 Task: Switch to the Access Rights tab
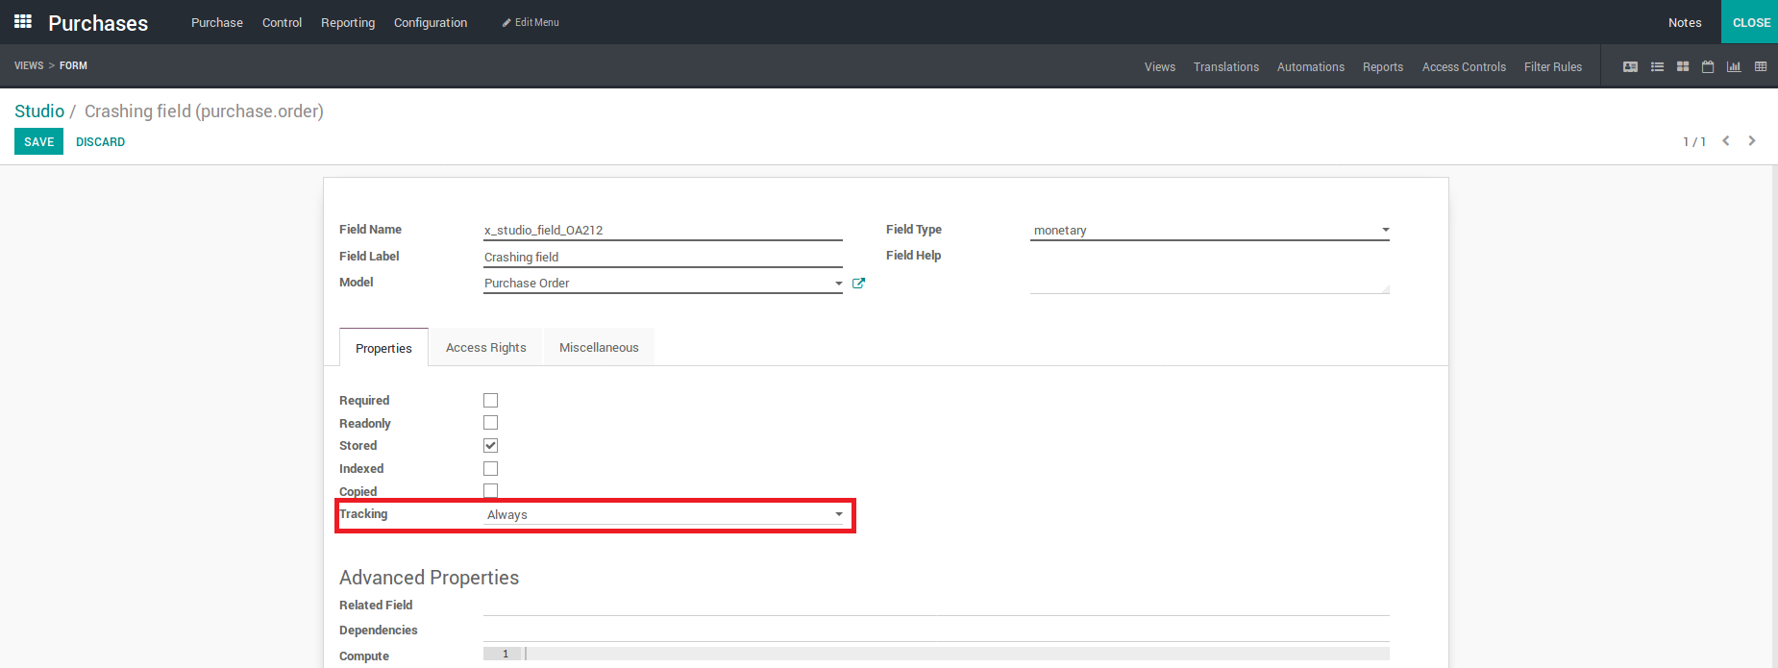(x=486, y=347)
